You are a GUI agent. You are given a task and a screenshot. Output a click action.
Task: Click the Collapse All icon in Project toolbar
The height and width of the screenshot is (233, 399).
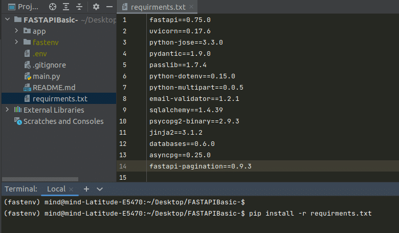tap(78, 7)
